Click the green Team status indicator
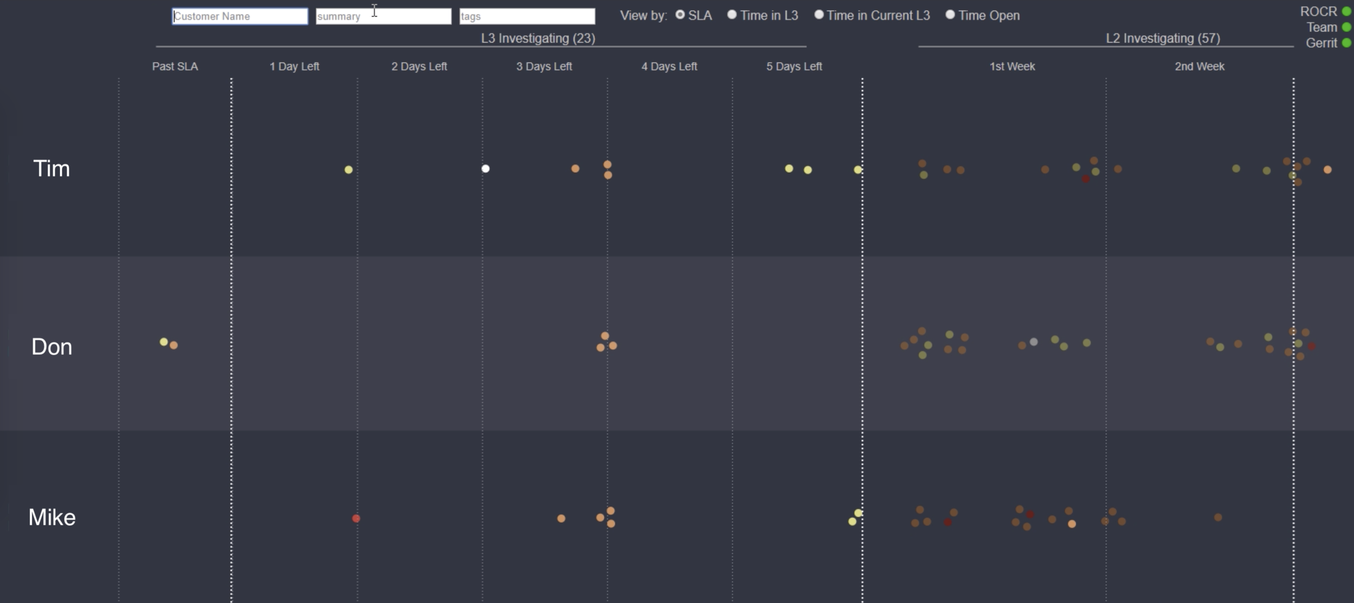This screenshot has height=603, width=1354. click(1346, 27)
